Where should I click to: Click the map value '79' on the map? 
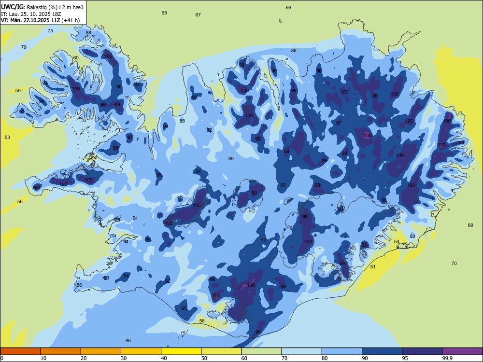pos(24,47)
